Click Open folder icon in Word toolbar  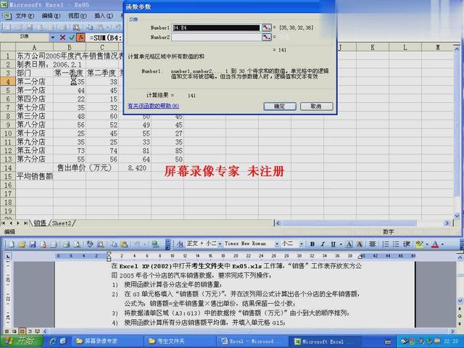click(22, 244)
